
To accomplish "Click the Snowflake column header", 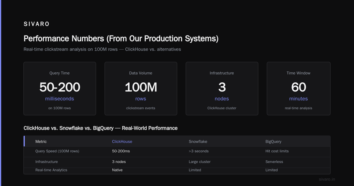I will coord(198,141).
